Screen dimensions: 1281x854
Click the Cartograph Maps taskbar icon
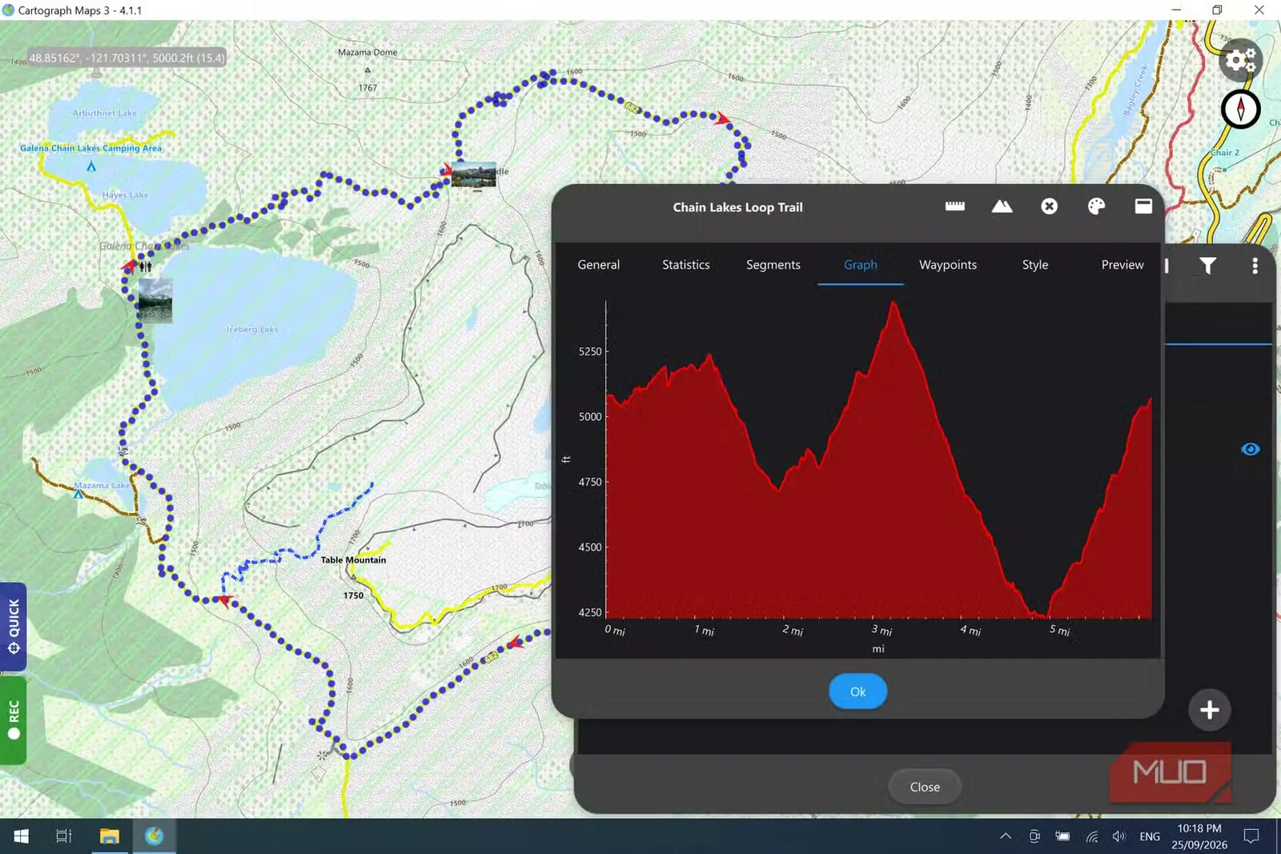[x=154, y=836]
